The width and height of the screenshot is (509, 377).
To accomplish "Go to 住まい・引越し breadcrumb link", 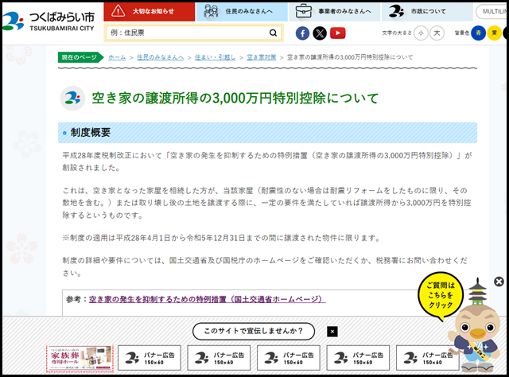I will click(215, 57).
